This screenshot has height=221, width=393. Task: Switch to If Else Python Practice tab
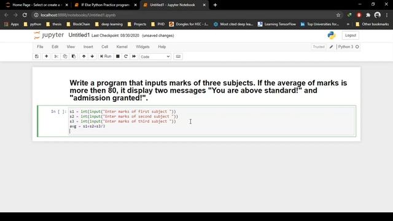click(105, 5)
